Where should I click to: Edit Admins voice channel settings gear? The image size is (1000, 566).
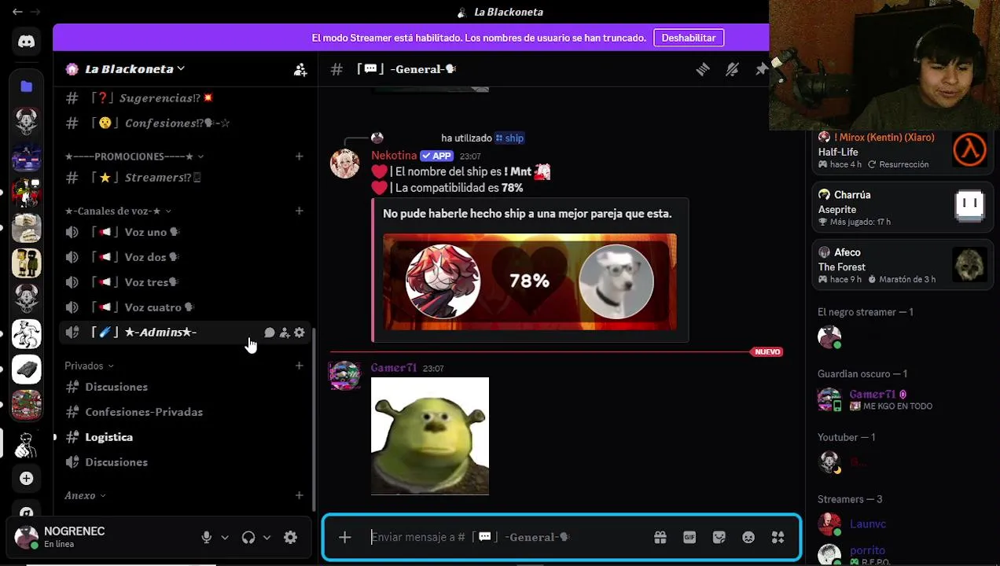(300, 333)
